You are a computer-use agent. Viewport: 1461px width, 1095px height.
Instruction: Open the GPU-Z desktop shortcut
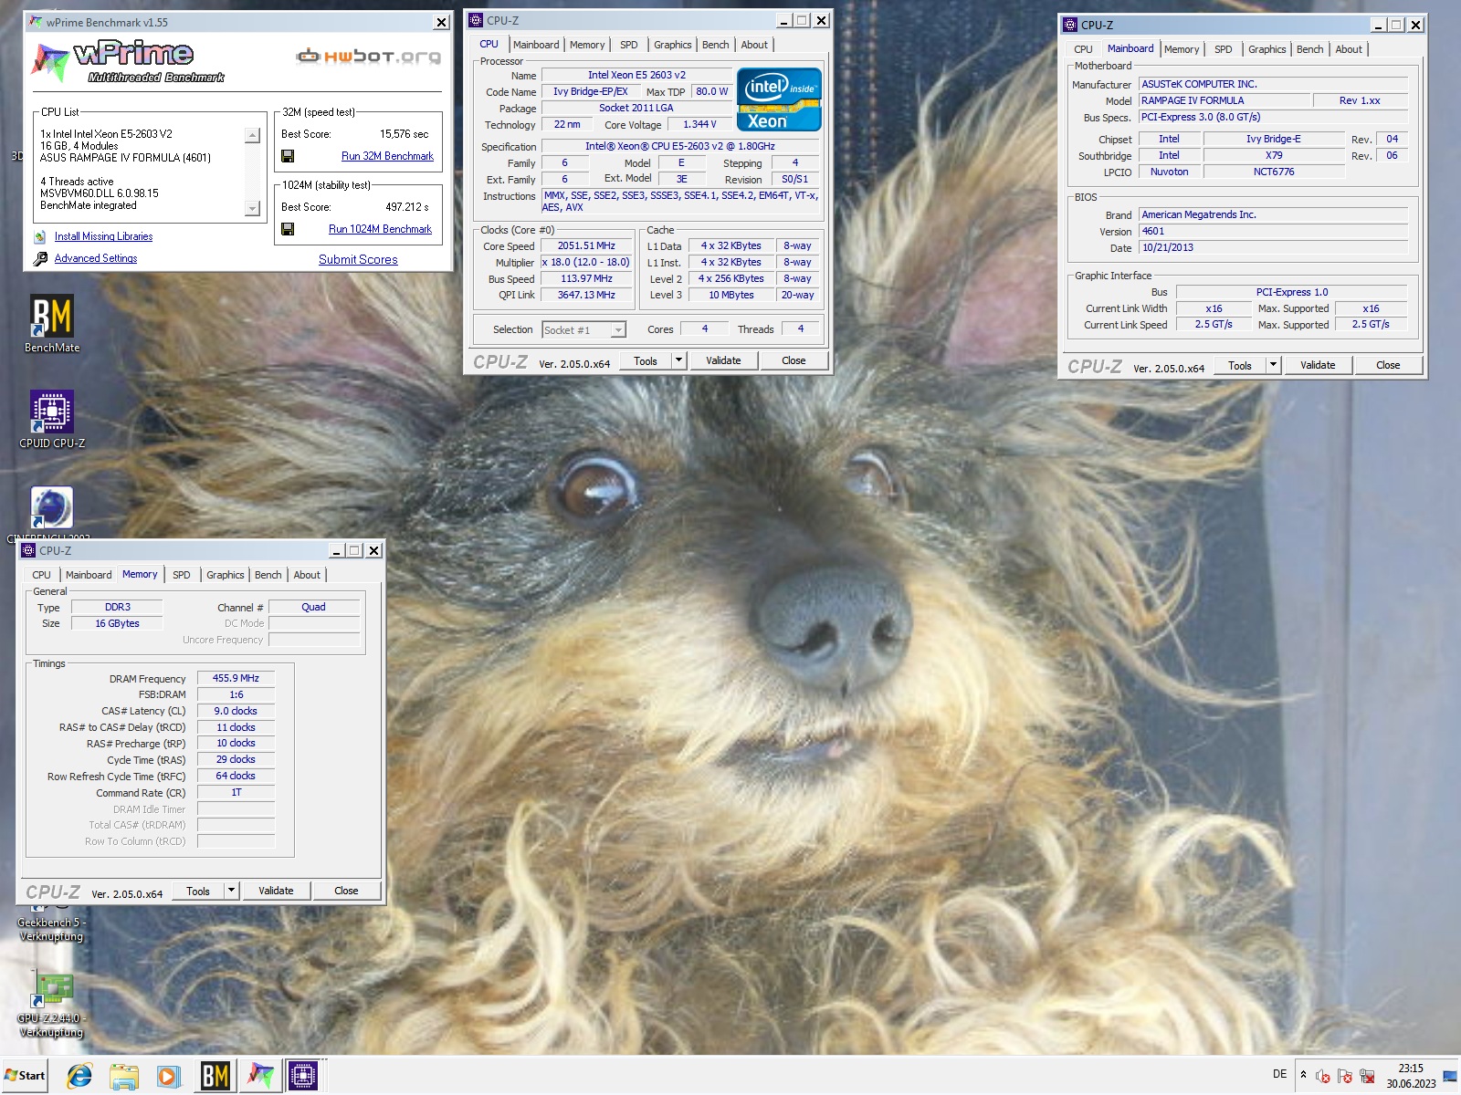tap(52, 1004)
